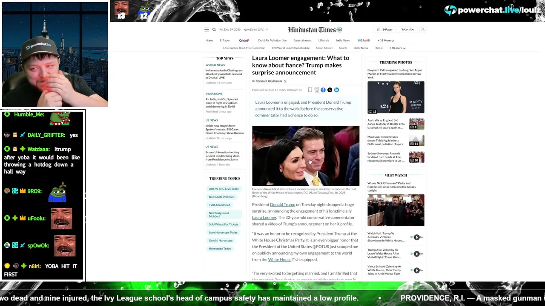Open Photos subnav link
545x306 pixels.
pyautogui.click(x=379, y=48)
